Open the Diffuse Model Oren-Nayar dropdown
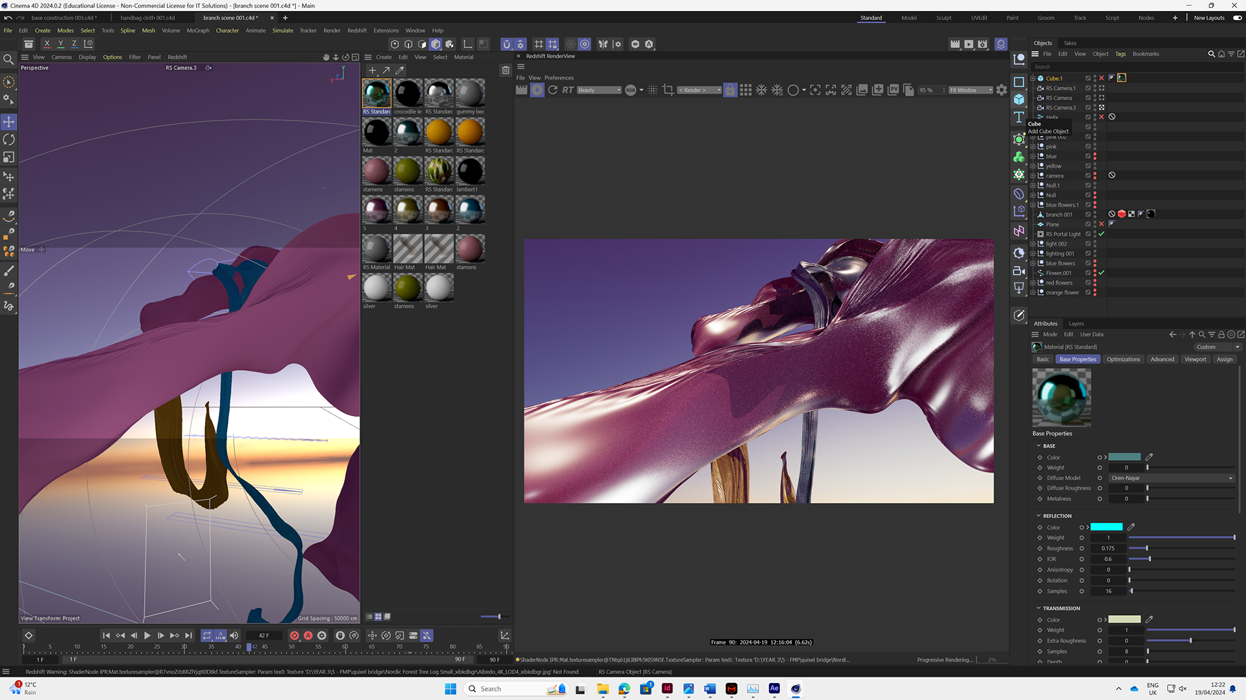This screenshot has height=700, width=1246. point(1171,478)
